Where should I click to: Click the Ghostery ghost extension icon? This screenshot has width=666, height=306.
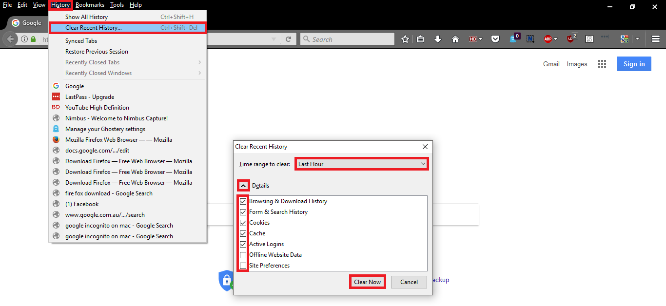[513, 39]
